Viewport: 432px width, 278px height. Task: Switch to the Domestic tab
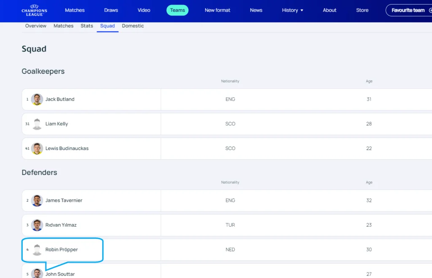(x=133, y=26)
